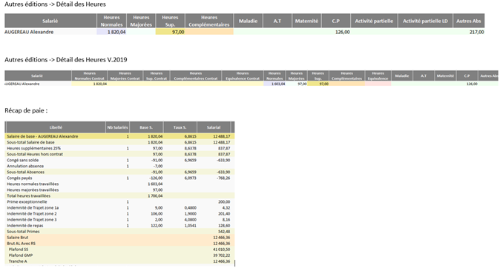The height and width of the screenshot is (268, 500).
Task: Click the Total heures travaillées row label
Action: pos(29,195)
